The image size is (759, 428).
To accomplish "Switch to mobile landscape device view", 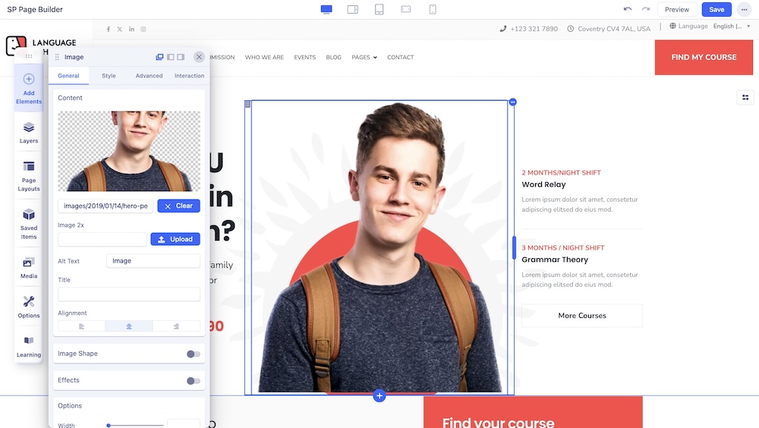I will coord(405,9).
